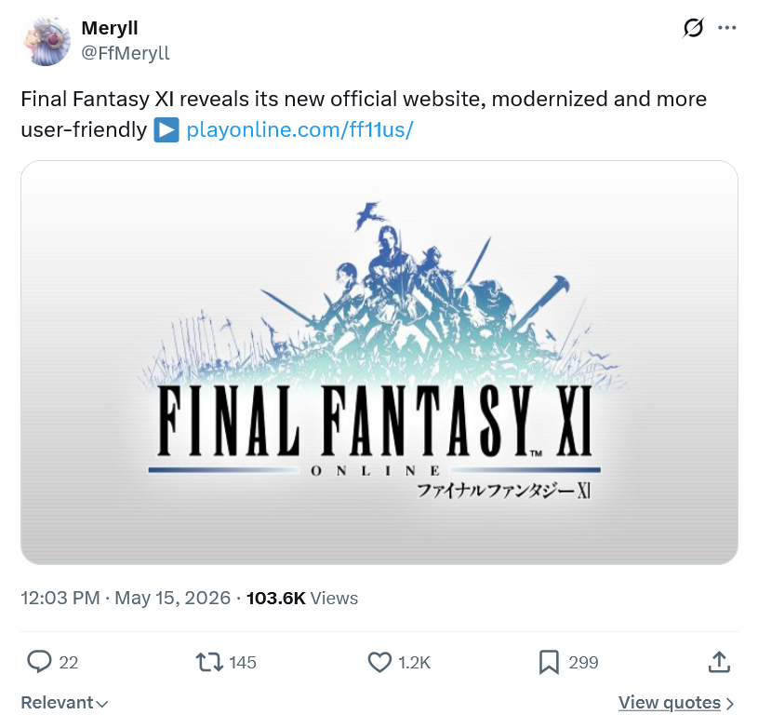Click the @FfMeryll handle
The width and height of the screenshot is (758, 728).
tap(126, 53)
